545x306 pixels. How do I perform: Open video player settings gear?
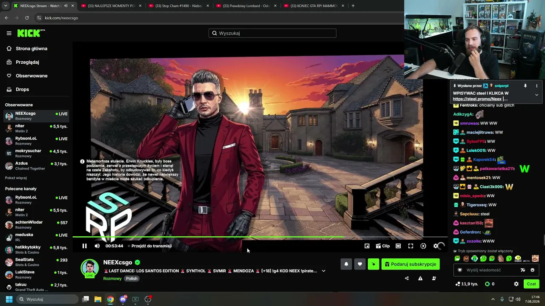click(436, 246)
